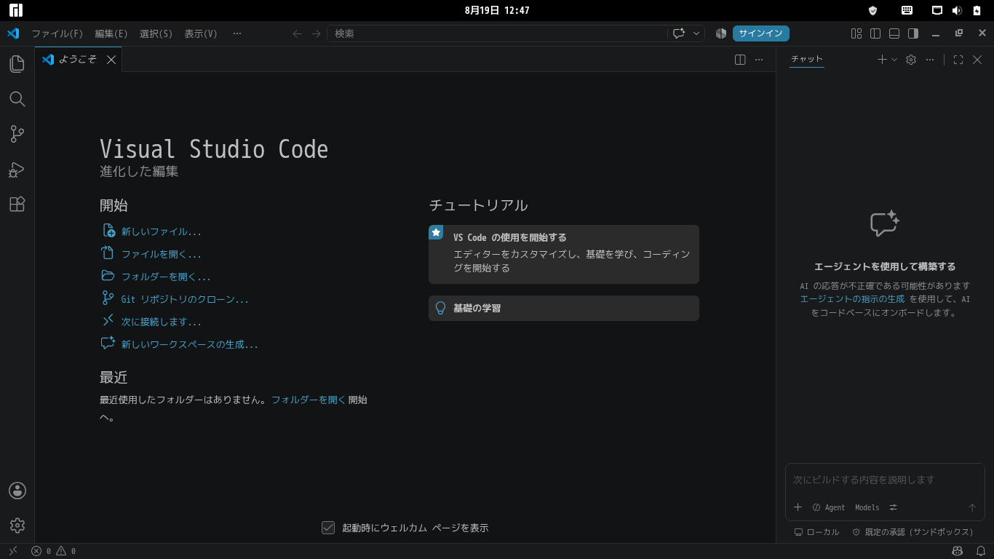Open the Copilot status icon in the status bar

tap(958, 551)
